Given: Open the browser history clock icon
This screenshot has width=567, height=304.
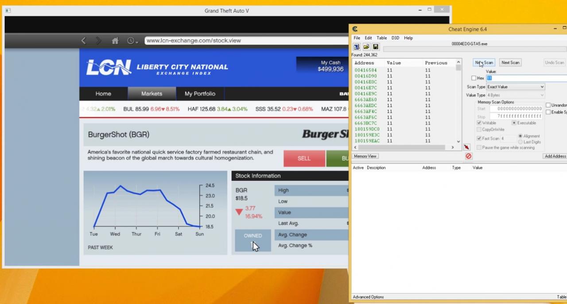Looking at the screenshot, I should [132, 41].
